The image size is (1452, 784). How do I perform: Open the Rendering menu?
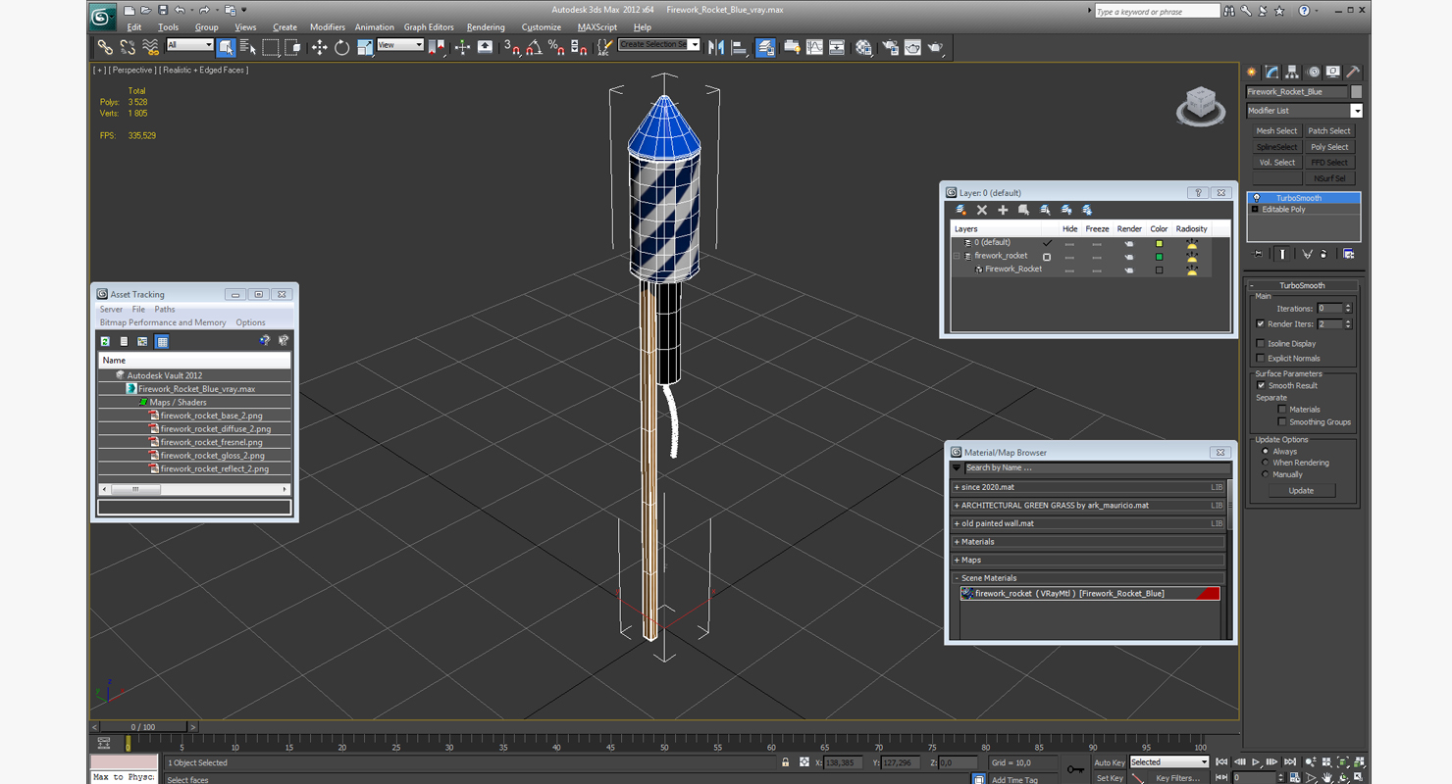pos(486,27)
